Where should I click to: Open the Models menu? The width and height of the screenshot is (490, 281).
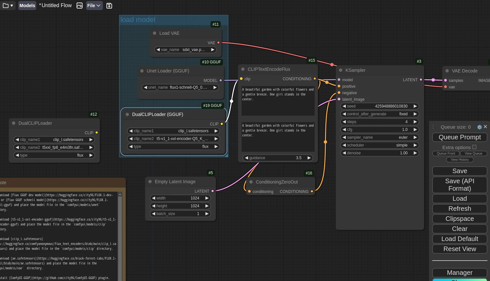tap(27, 6)
